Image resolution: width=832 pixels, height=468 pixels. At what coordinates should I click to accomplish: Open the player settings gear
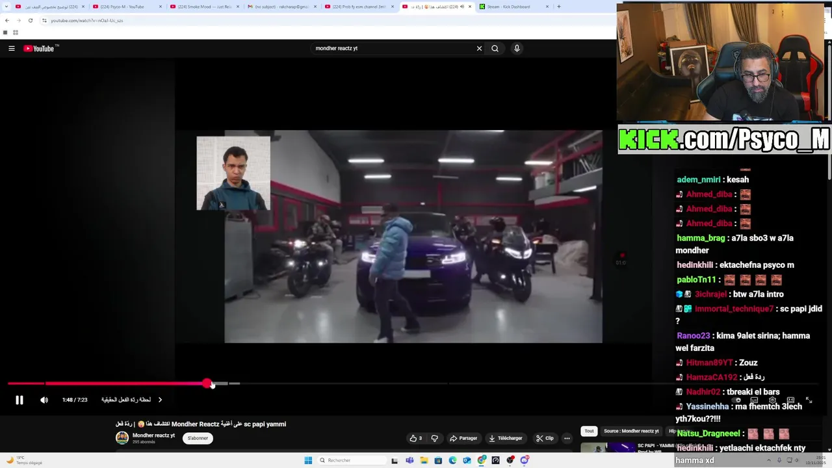pos(772,400)
